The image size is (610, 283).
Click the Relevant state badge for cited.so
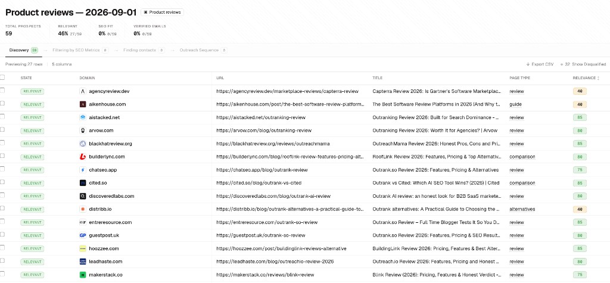32,183
